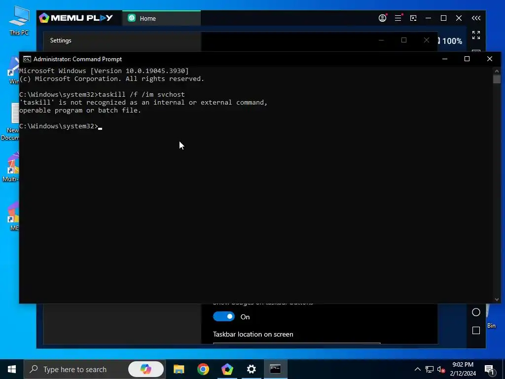Select Multi-MEmu desktop shortcut
Image resolution: width=505 pixels, height=379 pixels.
(x=11, y=167)
